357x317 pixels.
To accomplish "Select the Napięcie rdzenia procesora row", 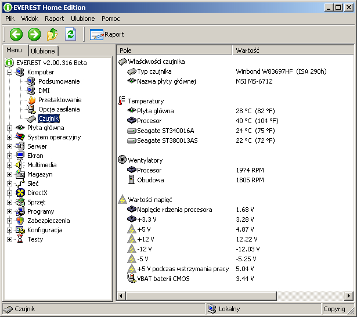I will (236, 210).
